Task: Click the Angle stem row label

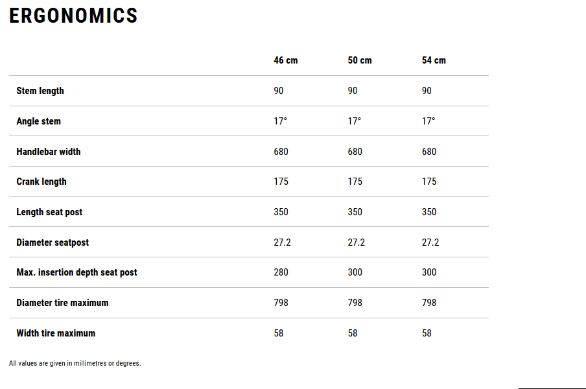Action: pos(38,121)
